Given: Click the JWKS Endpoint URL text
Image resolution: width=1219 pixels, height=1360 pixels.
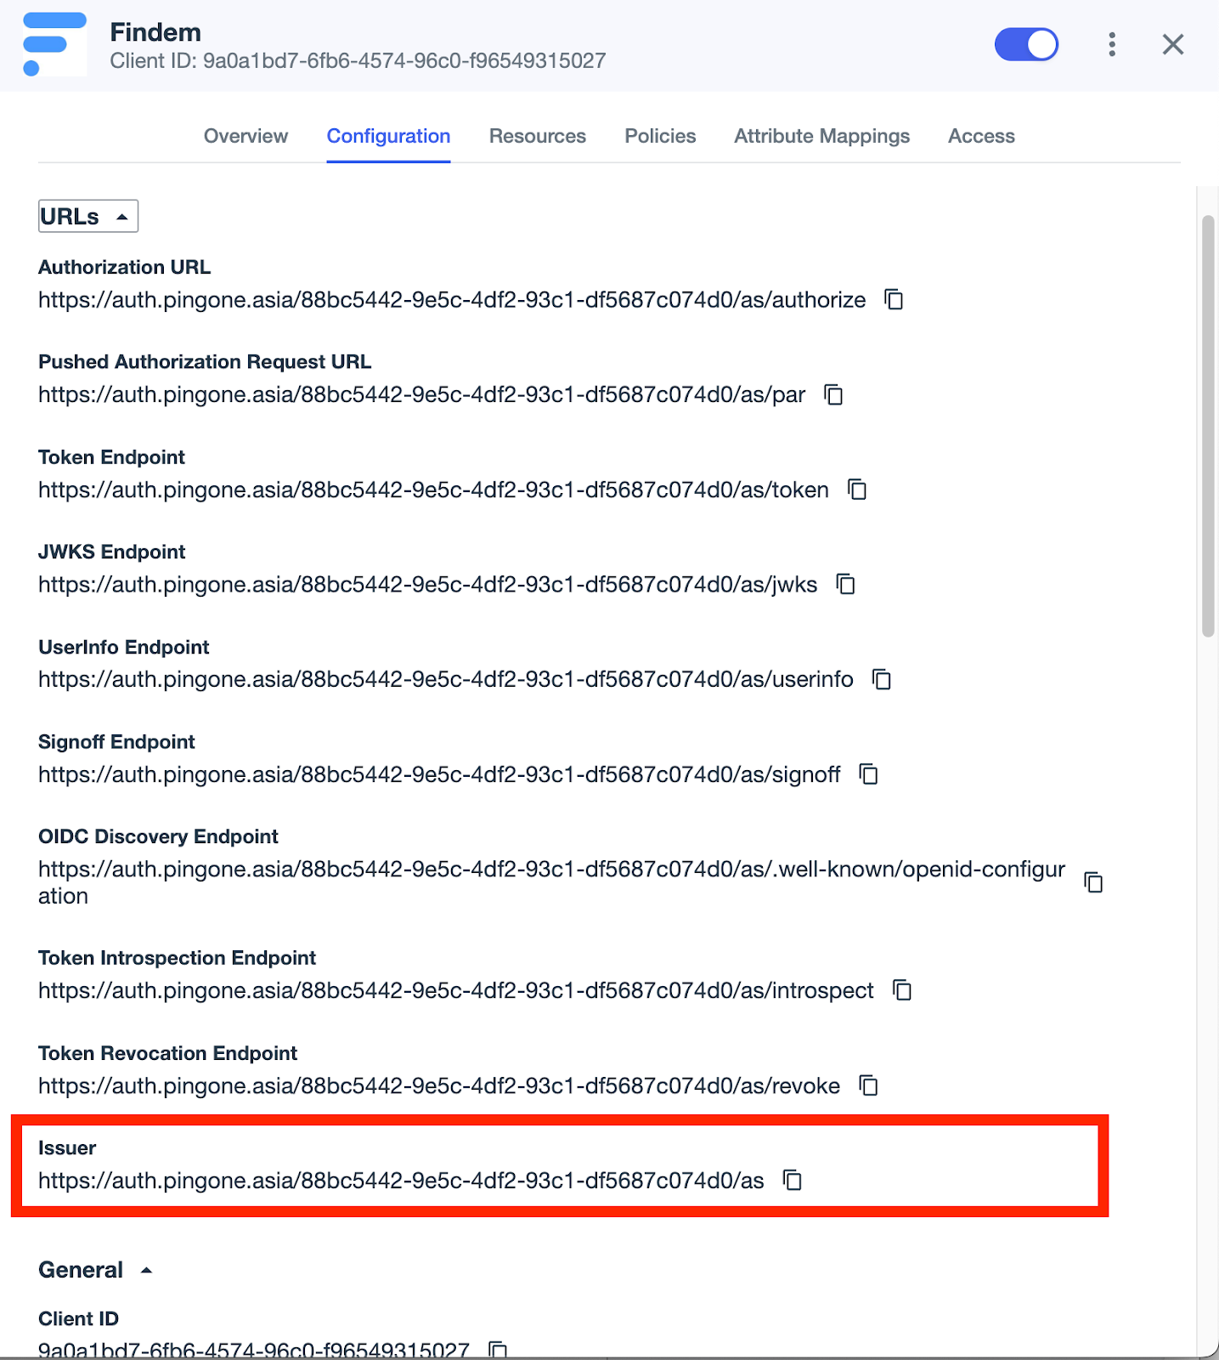Looking at the screenshot, I should click(x=427, y=585).
